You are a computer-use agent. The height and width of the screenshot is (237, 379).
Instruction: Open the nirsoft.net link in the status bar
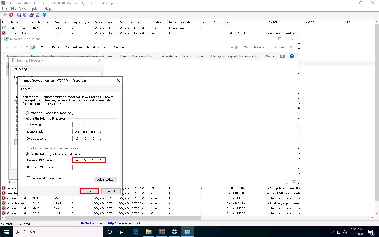click(124, 223)
